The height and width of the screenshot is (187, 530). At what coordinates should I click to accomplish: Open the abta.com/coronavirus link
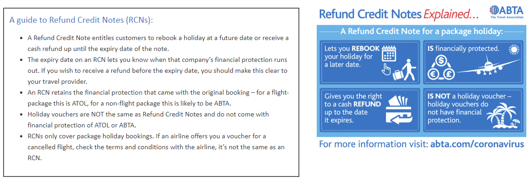[x=477, y=145]
